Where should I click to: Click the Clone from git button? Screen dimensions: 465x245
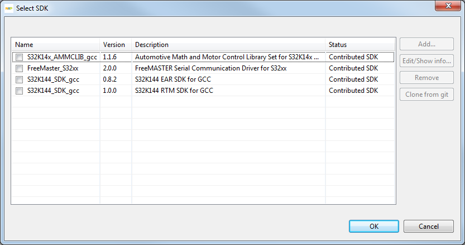tap(426, 95)
